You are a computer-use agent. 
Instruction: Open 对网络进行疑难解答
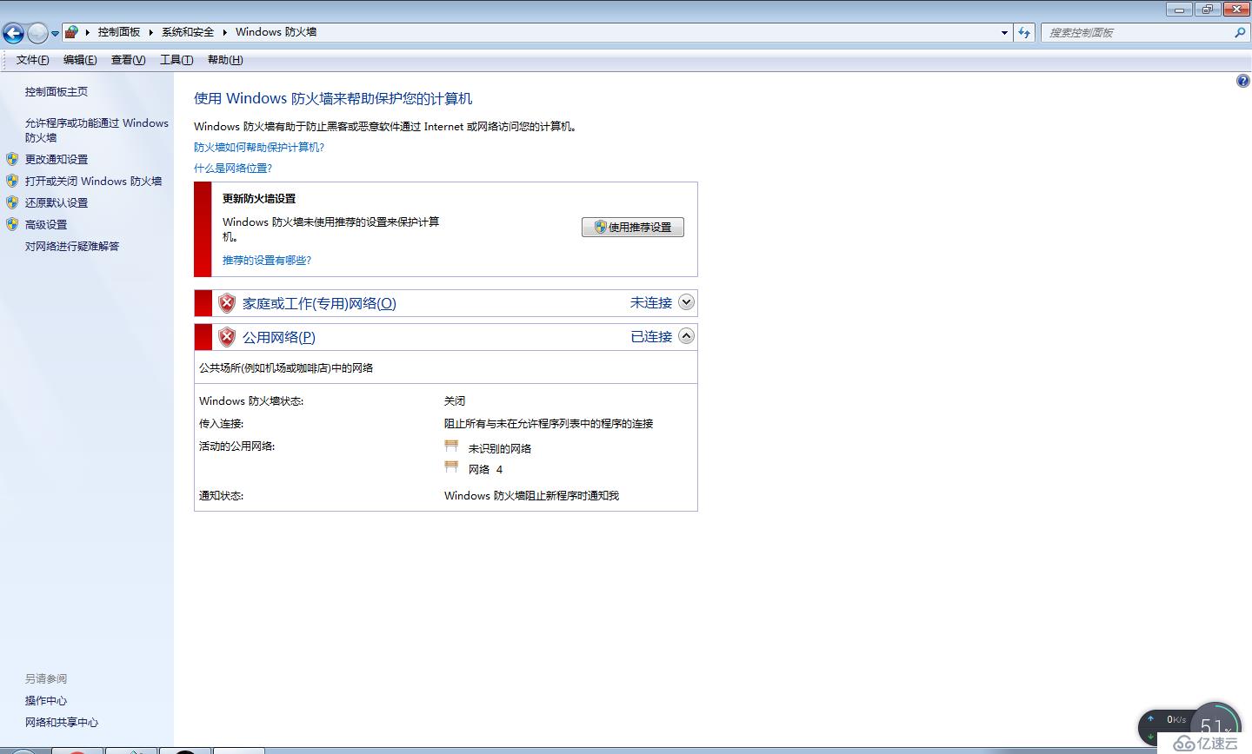[72, 247]
